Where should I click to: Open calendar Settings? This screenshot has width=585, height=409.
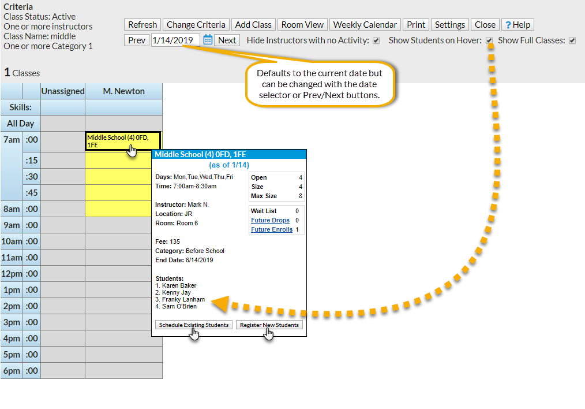450,25
